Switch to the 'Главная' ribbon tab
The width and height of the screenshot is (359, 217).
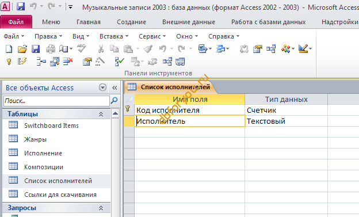coord(89,22)
